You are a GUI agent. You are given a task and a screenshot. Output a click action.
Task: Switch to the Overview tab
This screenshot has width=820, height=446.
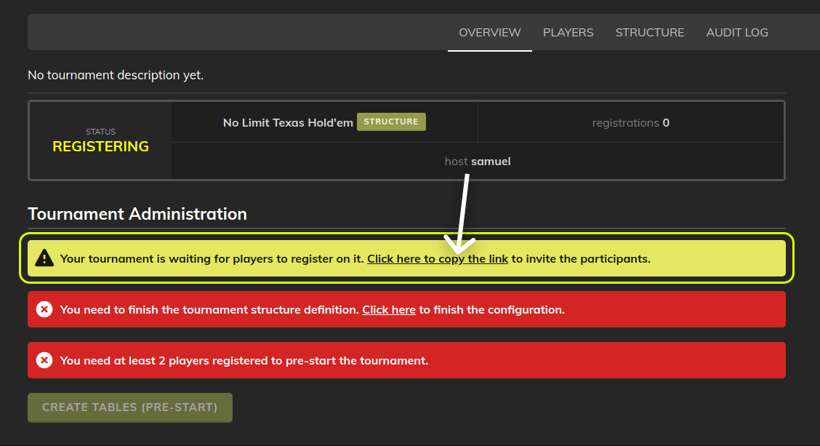pyautogui.click(x=489, y=33)
